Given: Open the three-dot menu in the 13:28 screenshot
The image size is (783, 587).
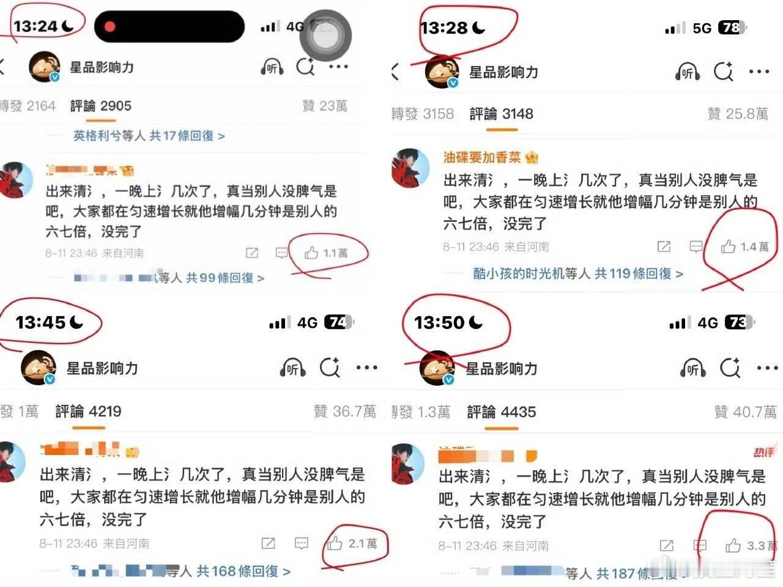Looking at the screenshot, I should (x=759, y=72).
